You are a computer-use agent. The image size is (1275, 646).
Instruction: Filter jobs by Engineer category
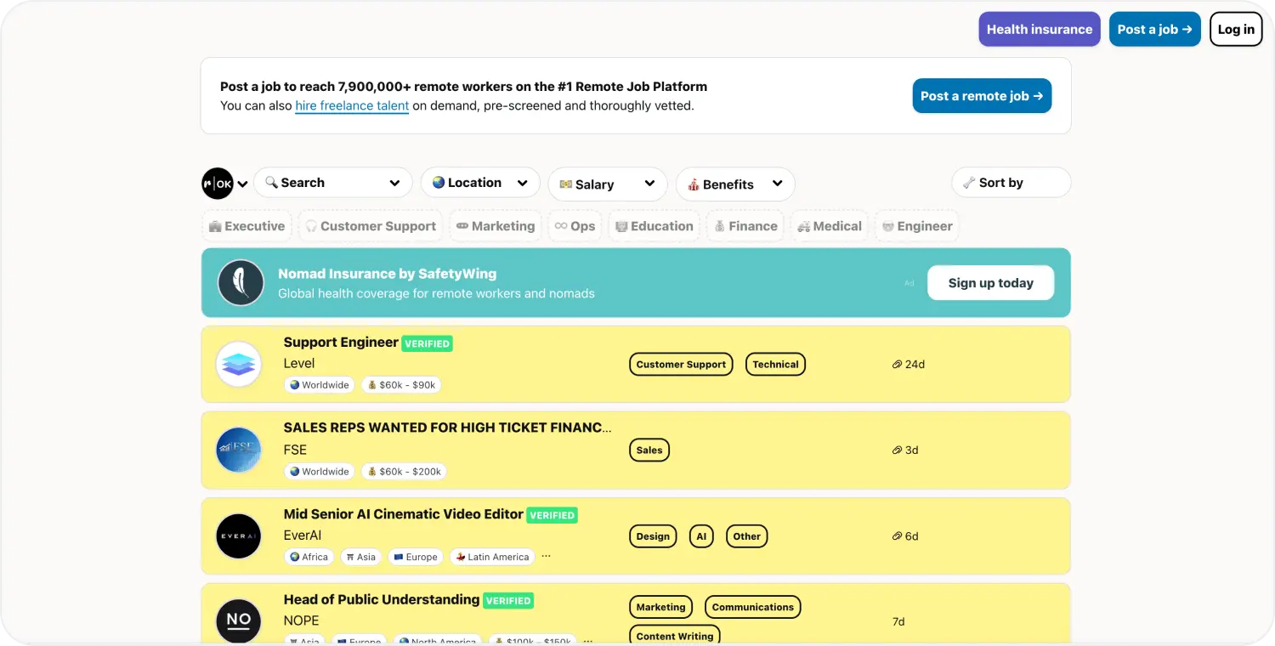coord(917,226)
